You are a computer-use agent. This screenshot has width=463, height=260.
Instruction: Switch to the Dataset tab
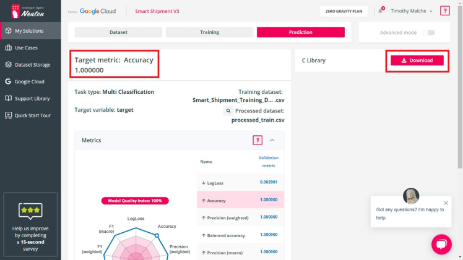[118, 32]
